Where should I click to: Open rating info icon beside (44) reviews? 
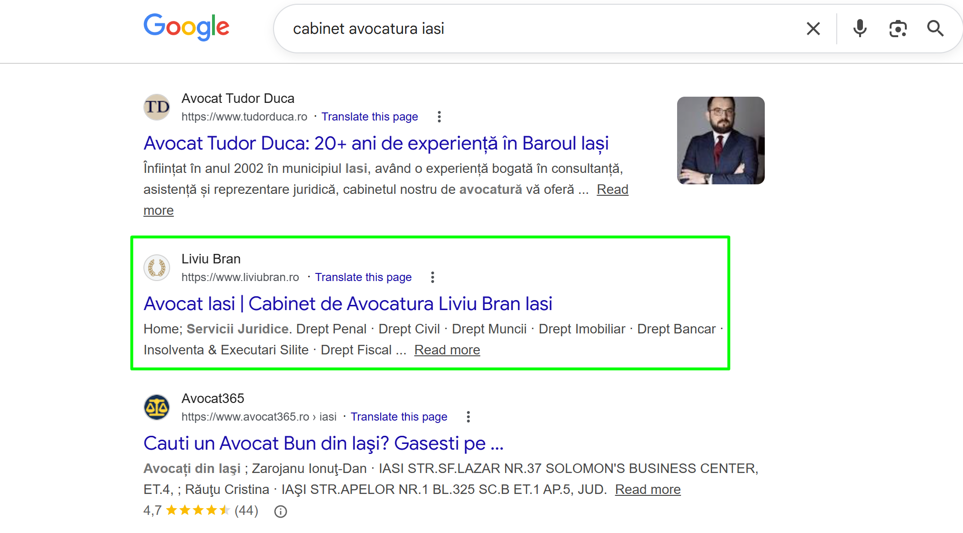281,512
